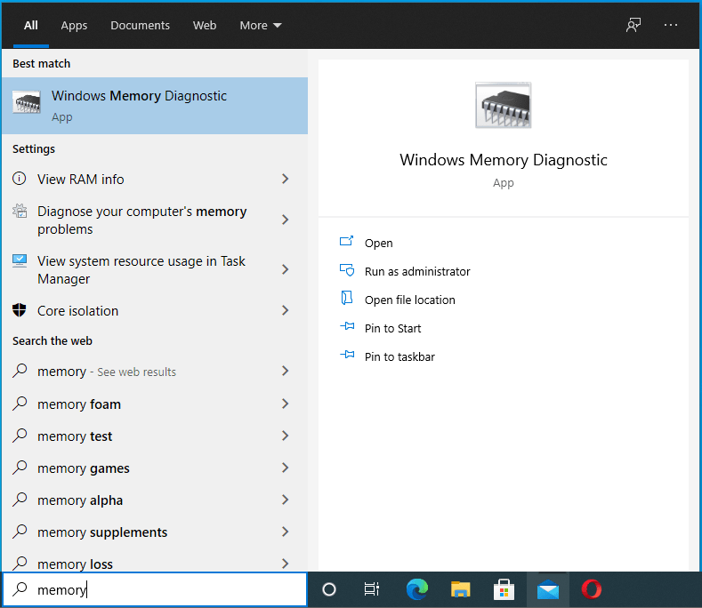Screen dimensions: 702x608
Task: Click the memory chip icon in best match
Action: point(27,102)
